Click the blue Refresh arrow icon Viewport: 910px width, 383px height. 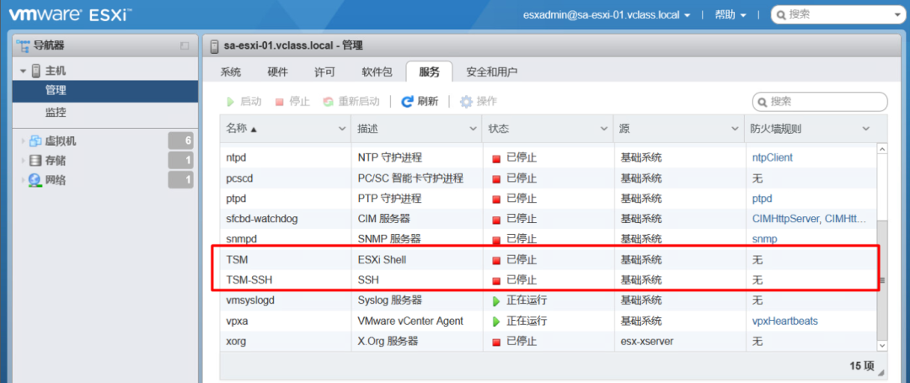408,102
